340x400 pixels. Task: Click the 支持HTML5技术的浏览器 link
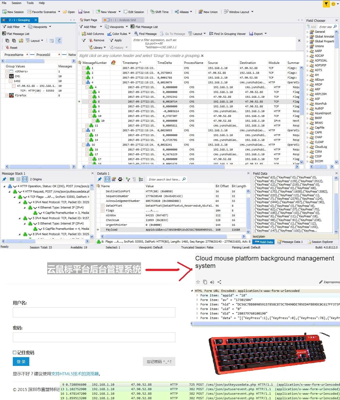click(x=75, y=374)
